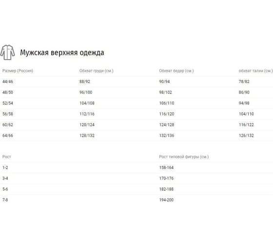Select height group '1-2'
Screen dimensions: 273x246
click(5, 167)
